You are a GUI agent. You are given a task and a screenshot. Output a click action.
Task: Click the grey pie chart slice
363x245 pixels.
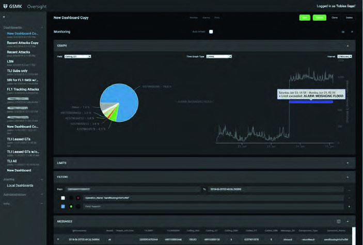coord(107,106)
